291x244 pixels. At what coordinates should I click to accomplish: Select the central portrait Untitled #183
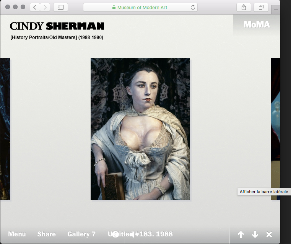(x=140, y=129)
